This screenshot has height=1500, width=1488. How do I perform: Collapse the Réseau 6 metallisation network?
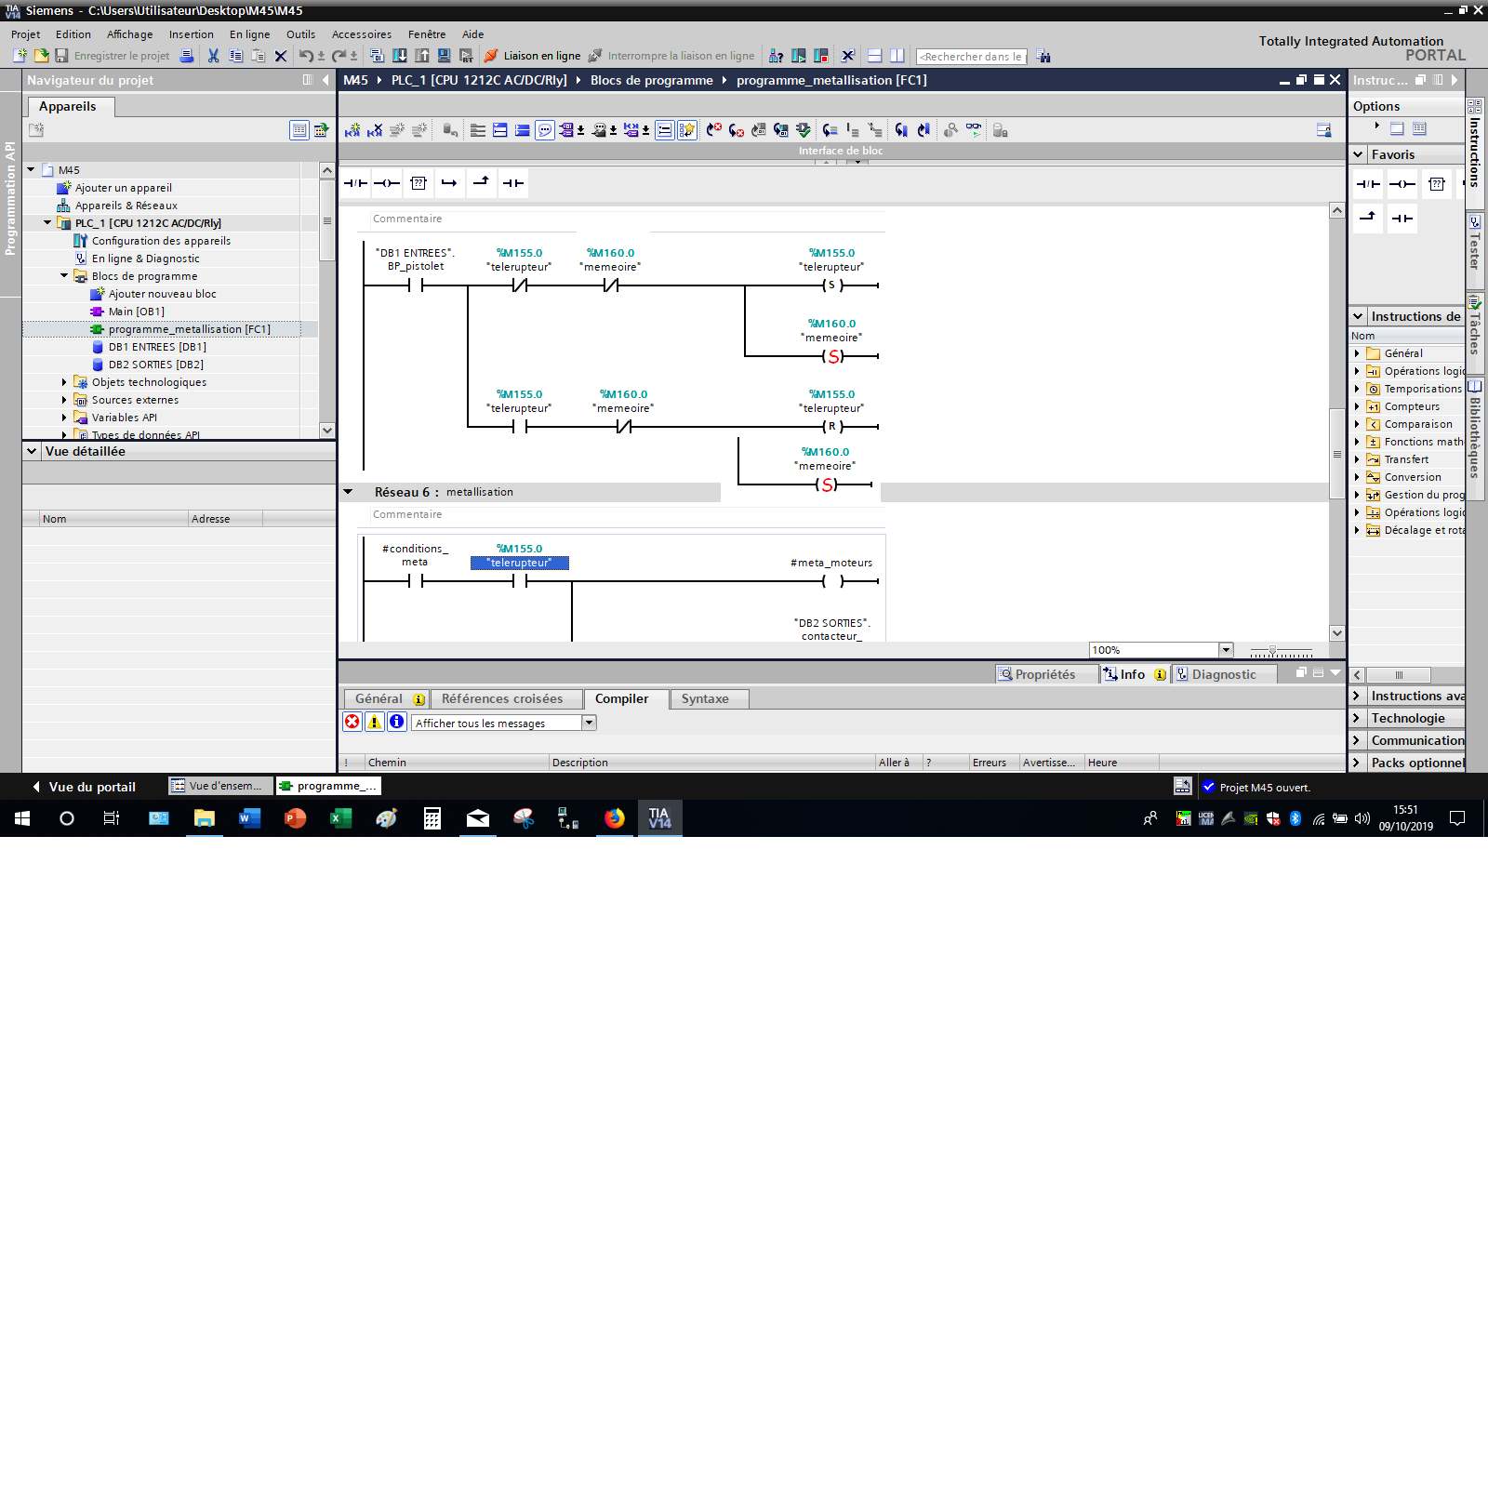pyautogui.click(x=349, y=492)
